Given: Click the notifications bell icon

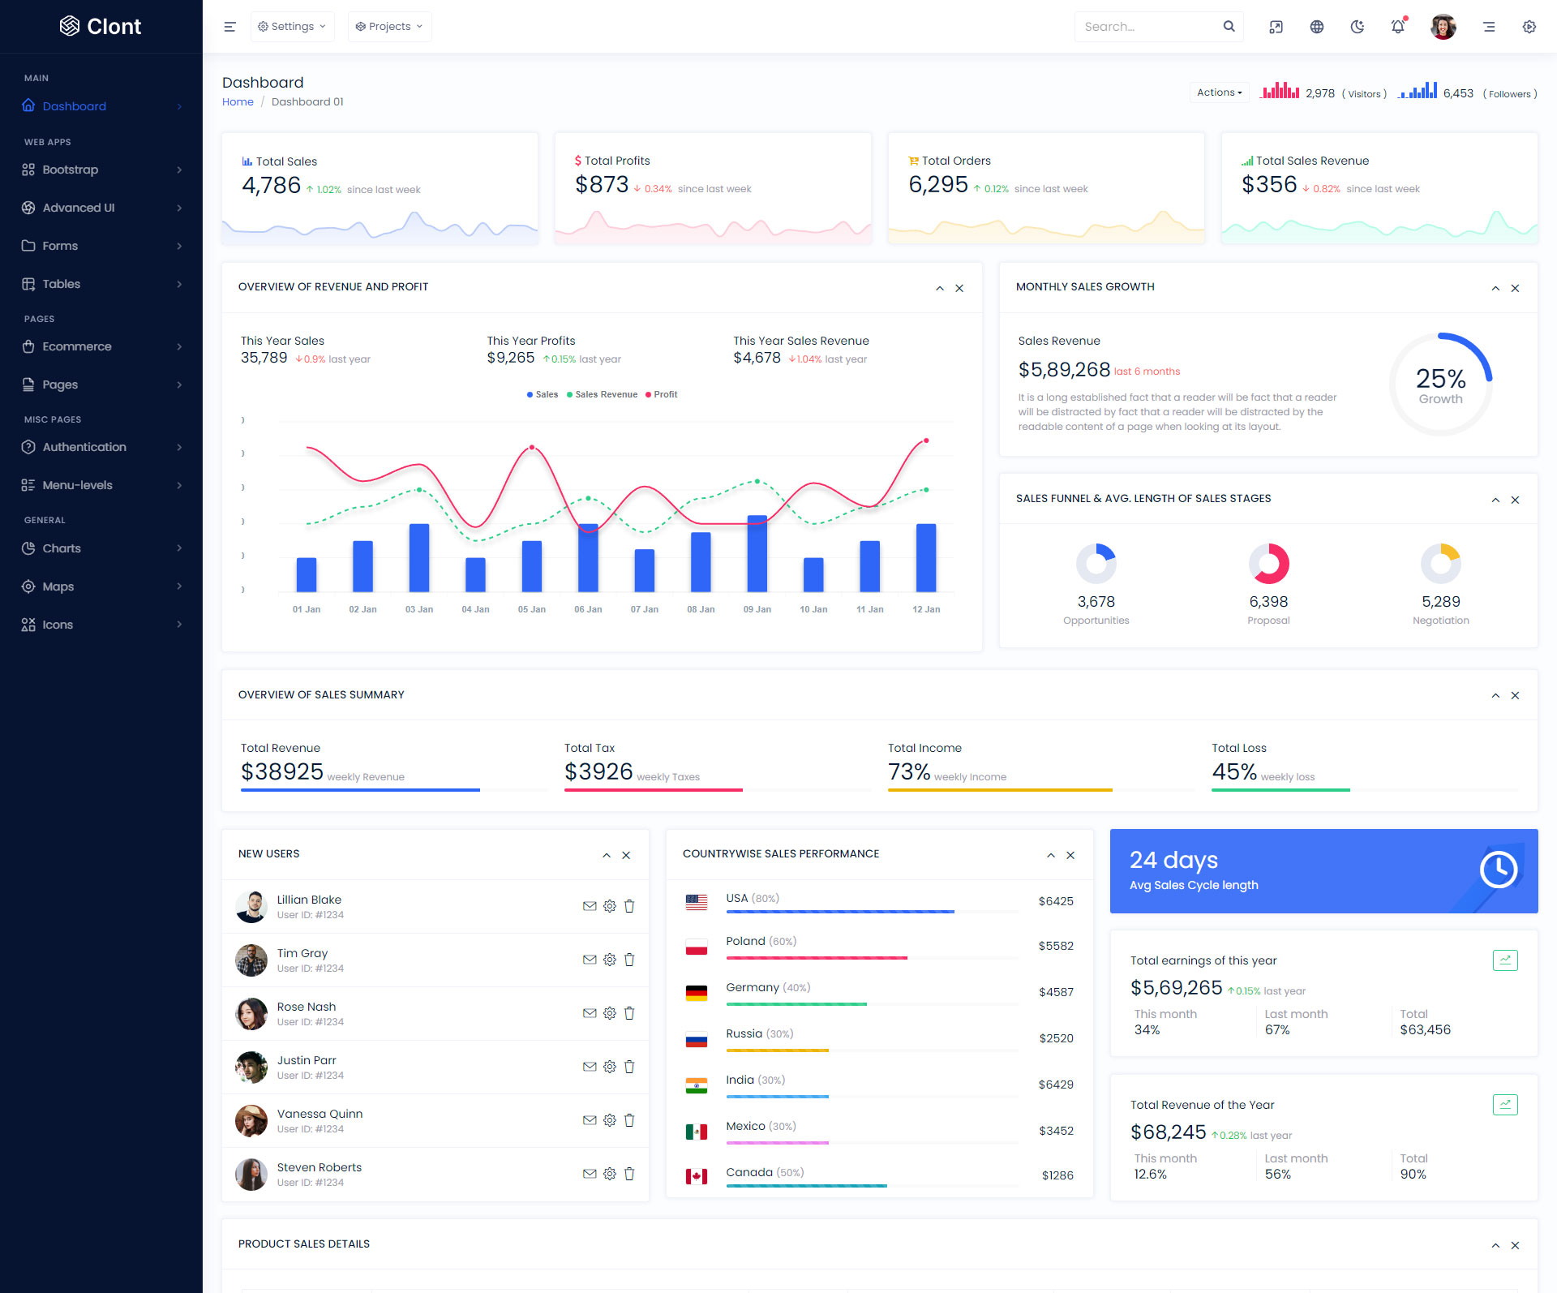Looking at the screenshot, I should pyautogui.click(x=1397, y=27).
